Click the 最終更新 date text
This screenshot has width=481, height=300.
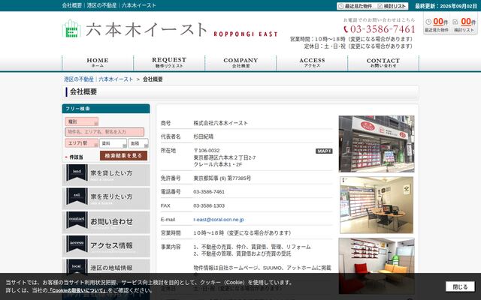446,6
